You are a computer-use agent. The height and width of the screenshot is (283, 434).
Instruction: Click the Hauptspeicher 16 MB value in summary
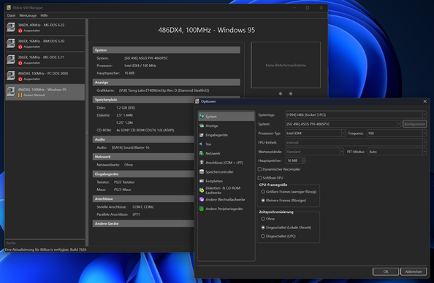click(x=129, y=73)
